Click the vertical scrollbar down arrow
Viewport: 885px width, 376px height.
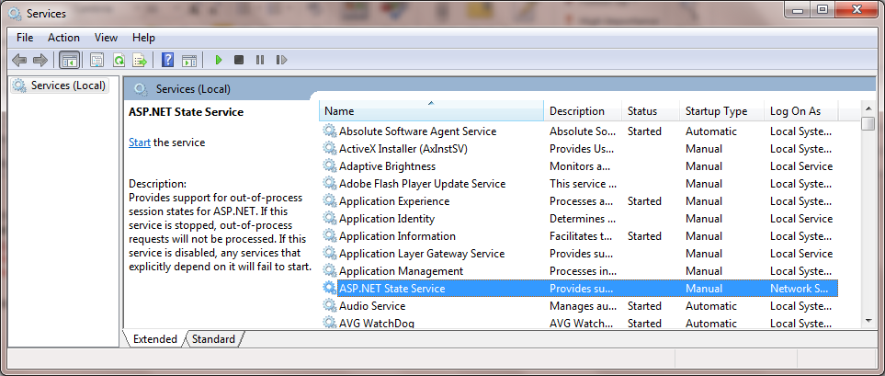[x=868, y=321]
